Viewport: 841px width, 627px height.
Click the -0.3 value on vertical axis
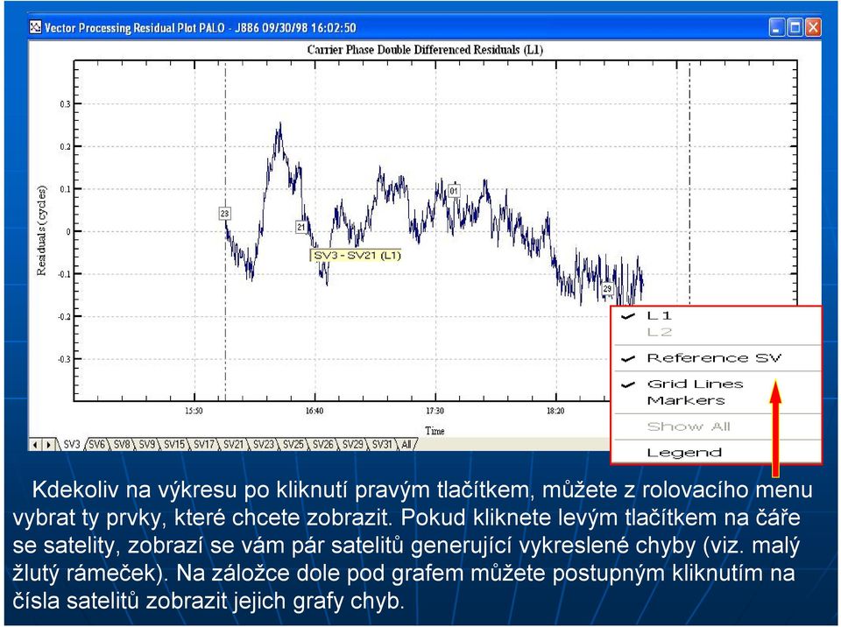click(64, 359)
